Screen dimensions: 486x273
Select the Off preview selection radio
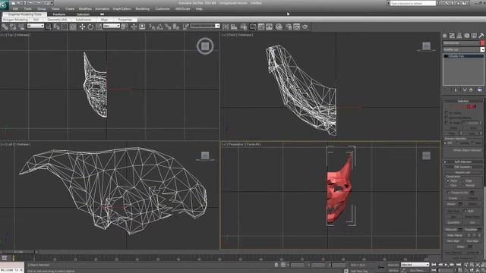pos(446,143)
